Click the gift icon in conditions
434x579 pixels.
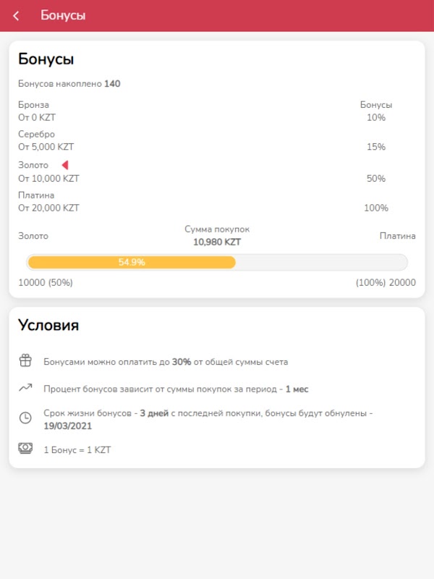pos(25,360)
